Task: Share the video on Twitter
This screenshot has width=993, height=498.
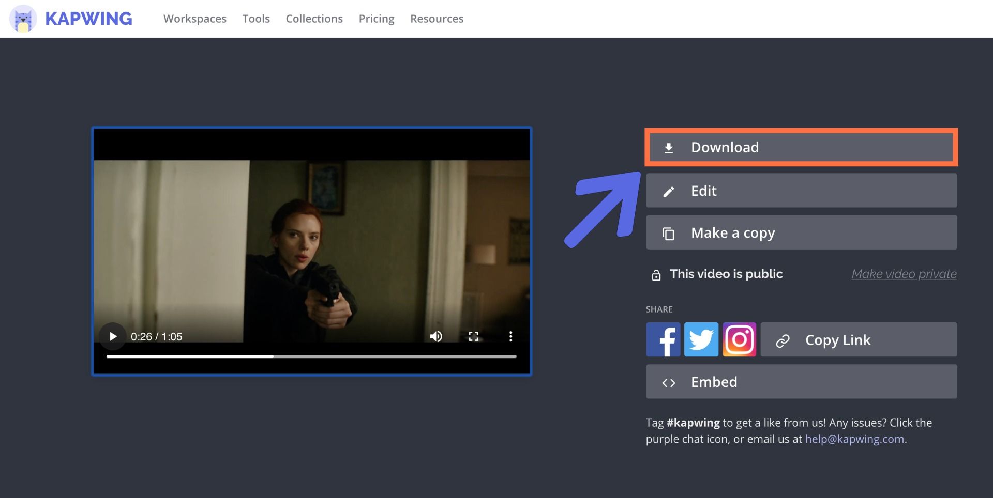Action: 701,339
